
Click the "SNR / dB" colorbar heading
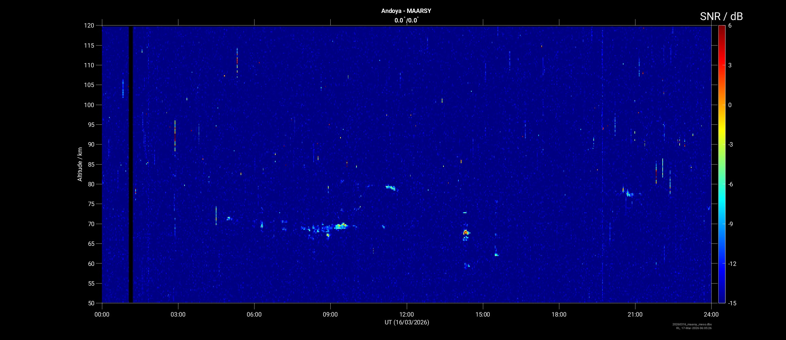pyautogui.click(x=721, y=16)
